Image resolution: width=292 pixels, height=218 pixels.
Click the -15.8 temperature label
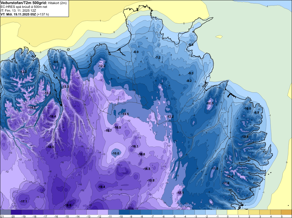click(x=151, y=180)
